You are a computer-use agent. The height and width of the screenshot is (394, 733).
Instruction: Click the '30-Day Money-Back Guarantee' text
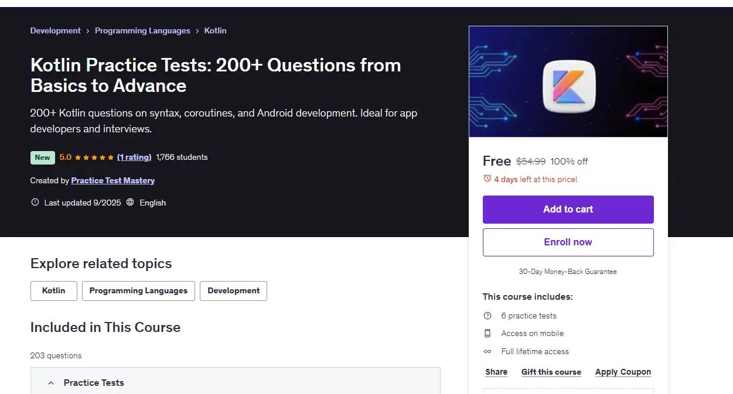(x=568, y=272)
